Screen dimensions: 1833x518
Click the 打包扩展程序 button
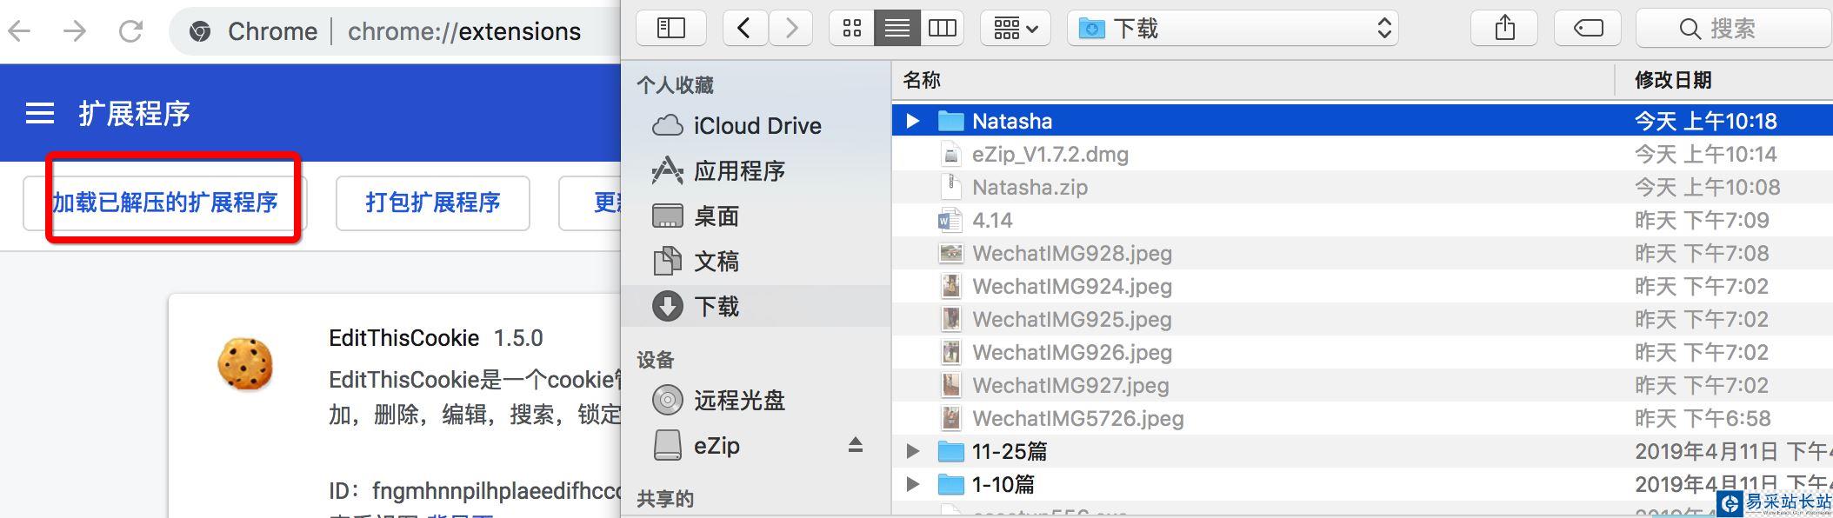click(432, 203)
